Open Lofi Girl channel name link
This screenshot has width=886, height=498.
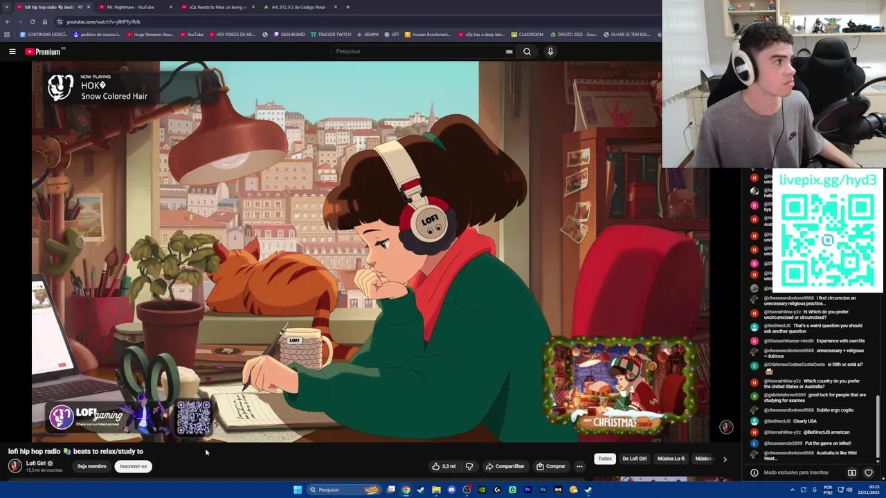[x=36, y=463]
